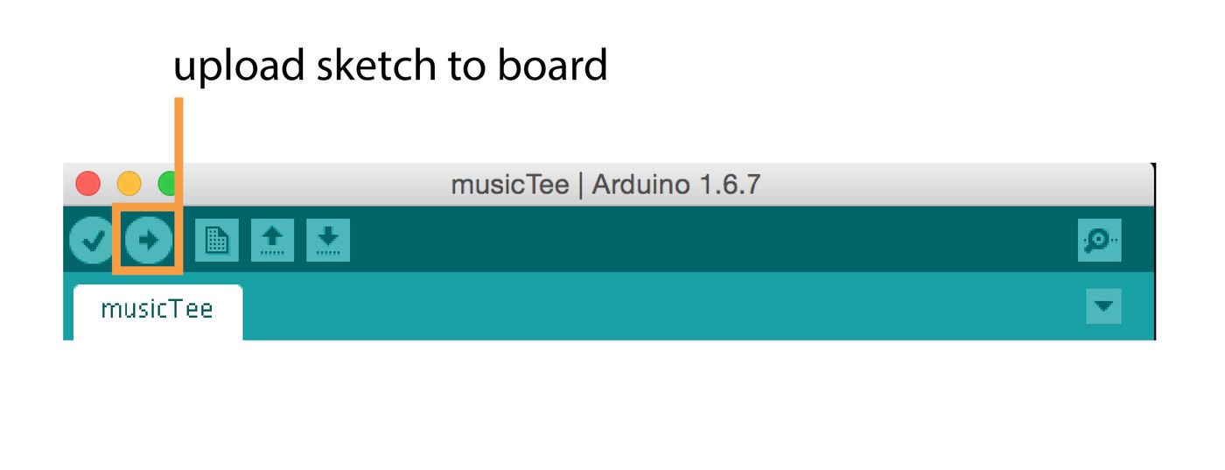Select the musicTee sketch tab
1225x470 pixels.
pos(157,310)
